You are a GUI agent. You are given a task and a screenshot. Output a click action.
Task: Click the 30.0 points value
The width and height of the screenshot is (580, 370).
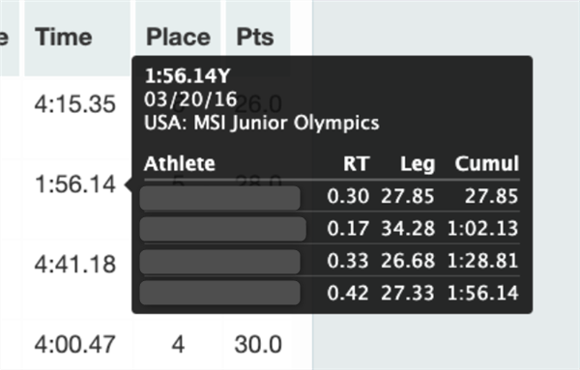(x=258, y=345)
